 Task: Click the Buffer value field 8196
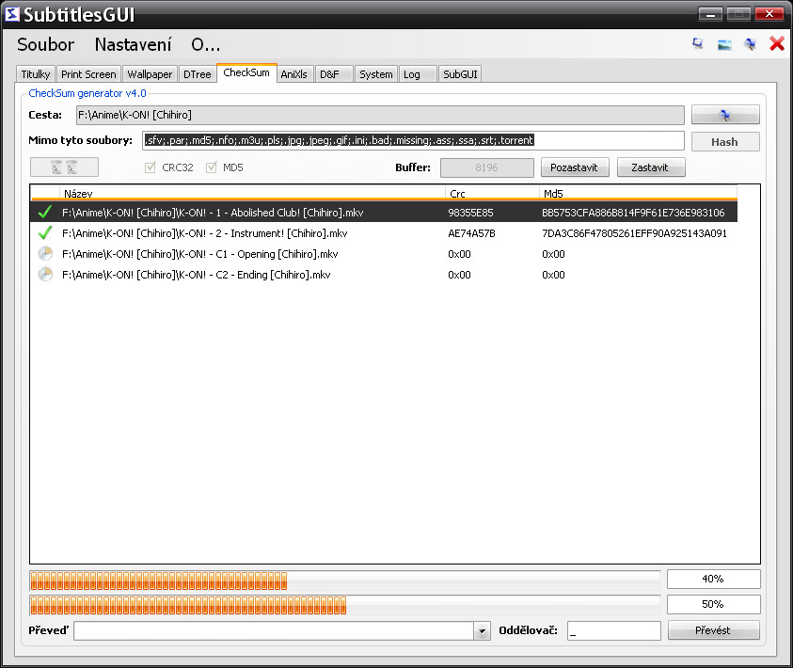click(x=487, y=167)
